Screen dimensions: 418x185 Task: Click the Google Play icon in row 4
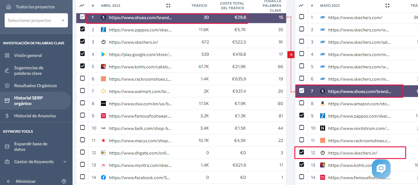(x=103, y=54)
